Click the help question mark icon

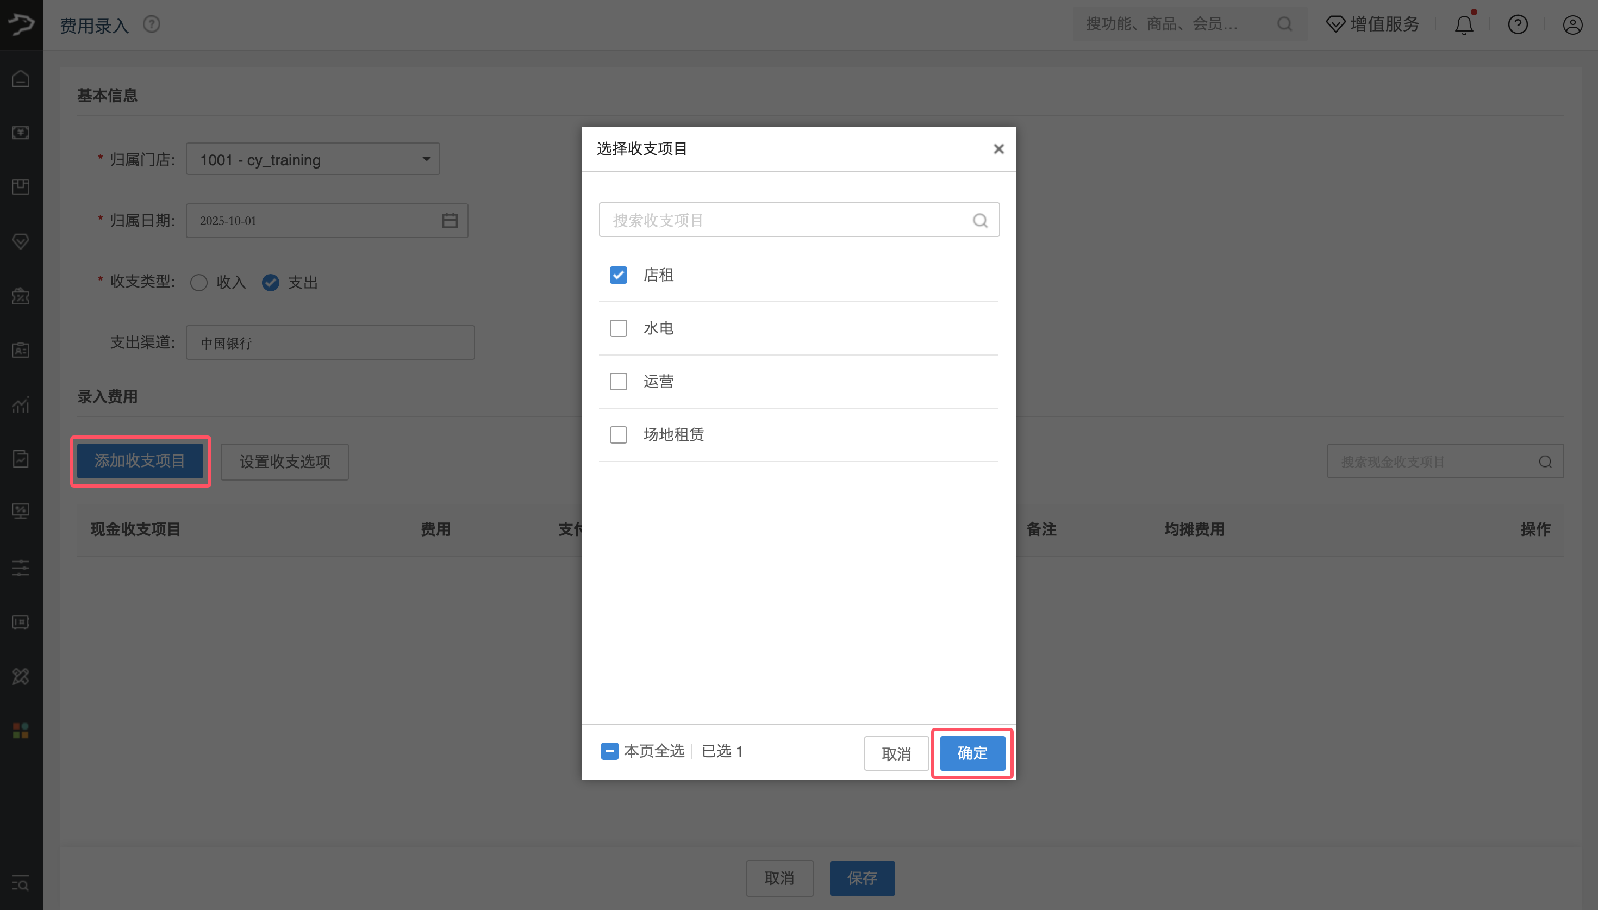tap(1518, 24)
